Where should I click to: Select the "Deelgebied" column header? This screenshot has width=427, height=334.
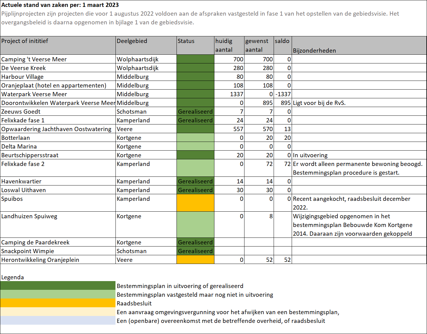click(132, 41)
